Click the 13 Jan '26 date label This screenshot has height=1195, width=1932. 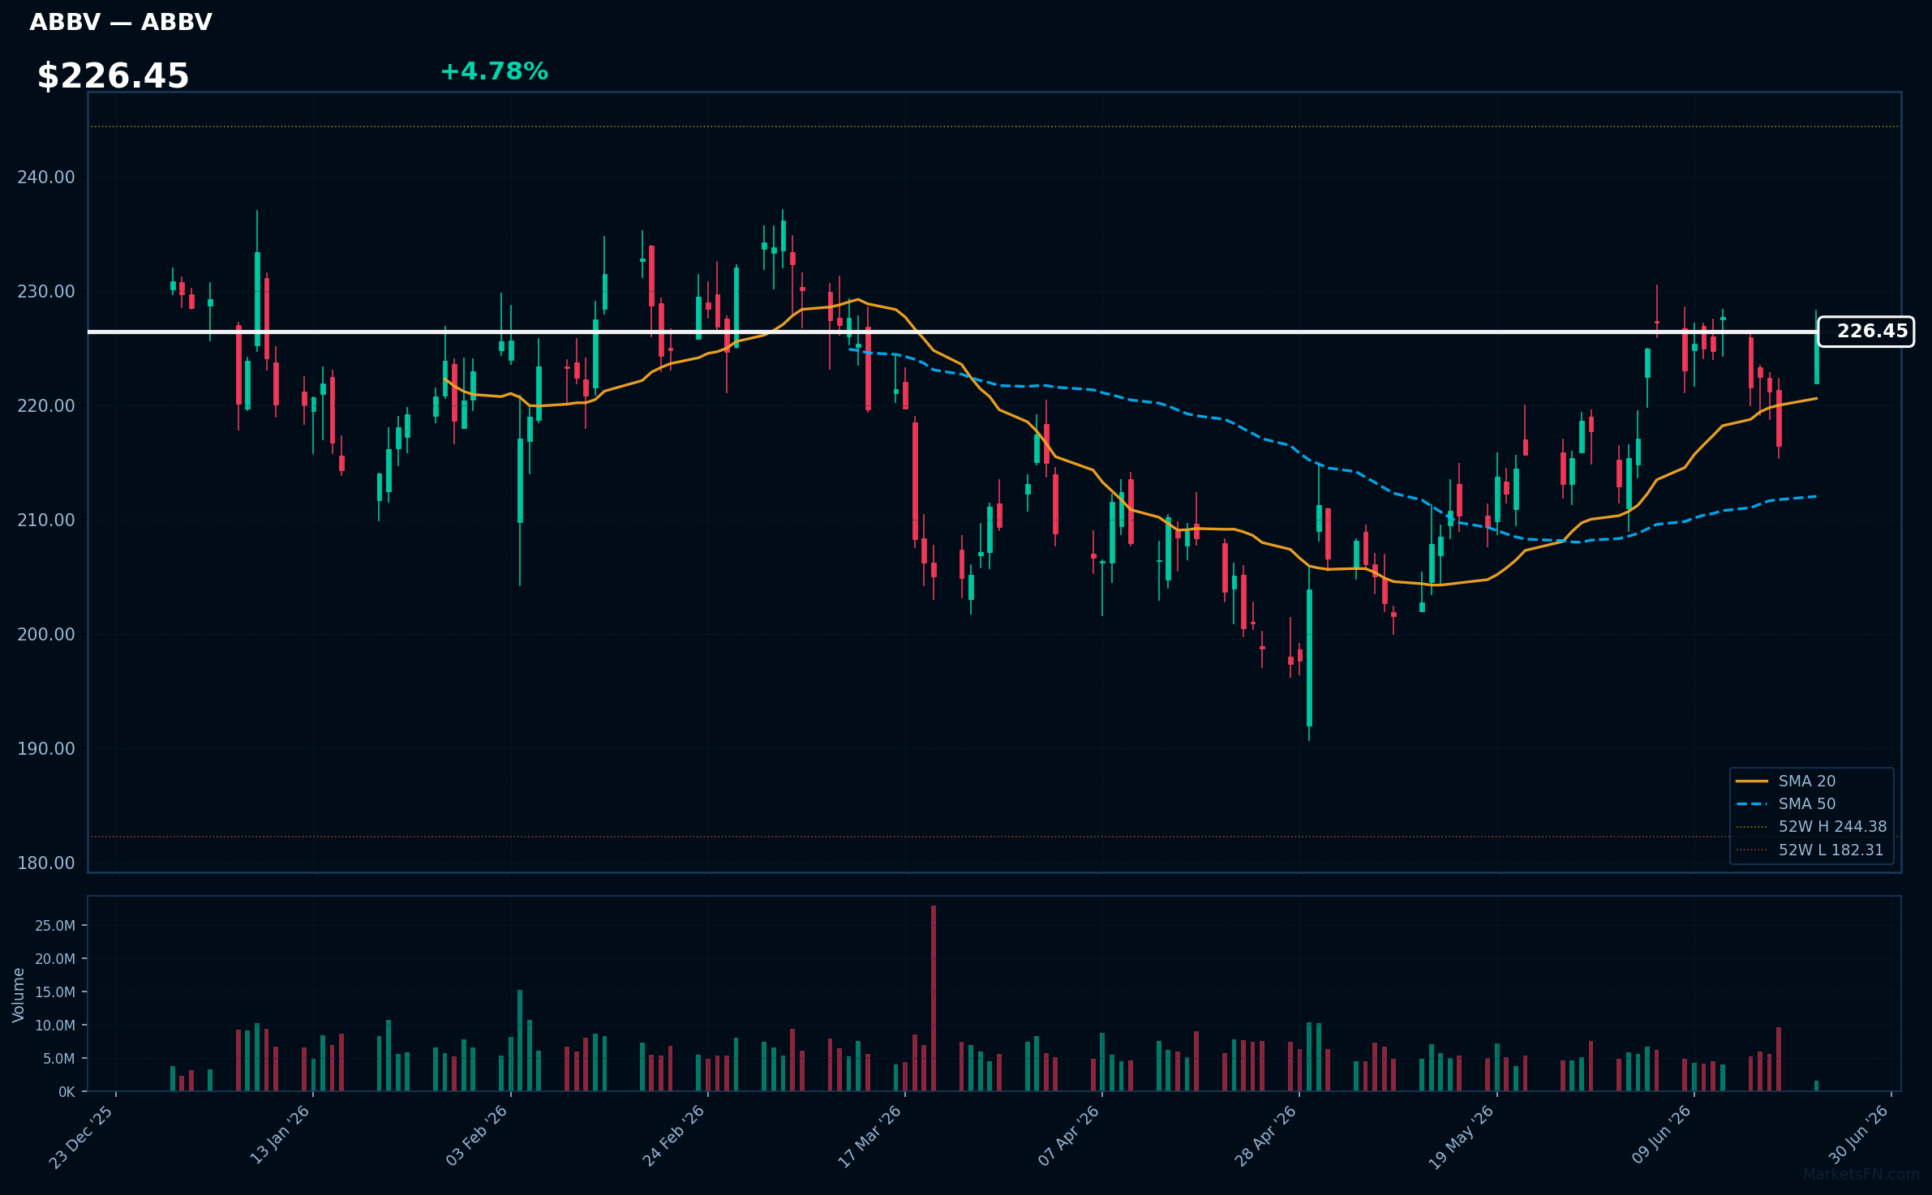pyautogui.click(x=279, y=1136)
